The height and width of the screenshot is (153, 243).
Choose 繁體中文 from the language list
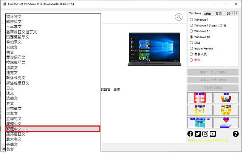pos(53,129)
